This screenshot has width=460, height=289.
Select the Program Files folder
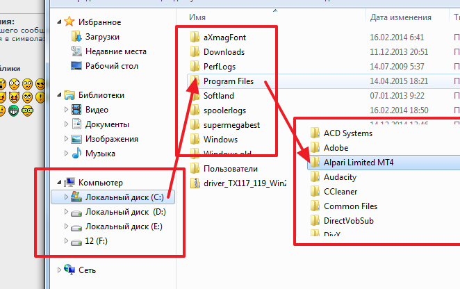[x=228, y=81]
